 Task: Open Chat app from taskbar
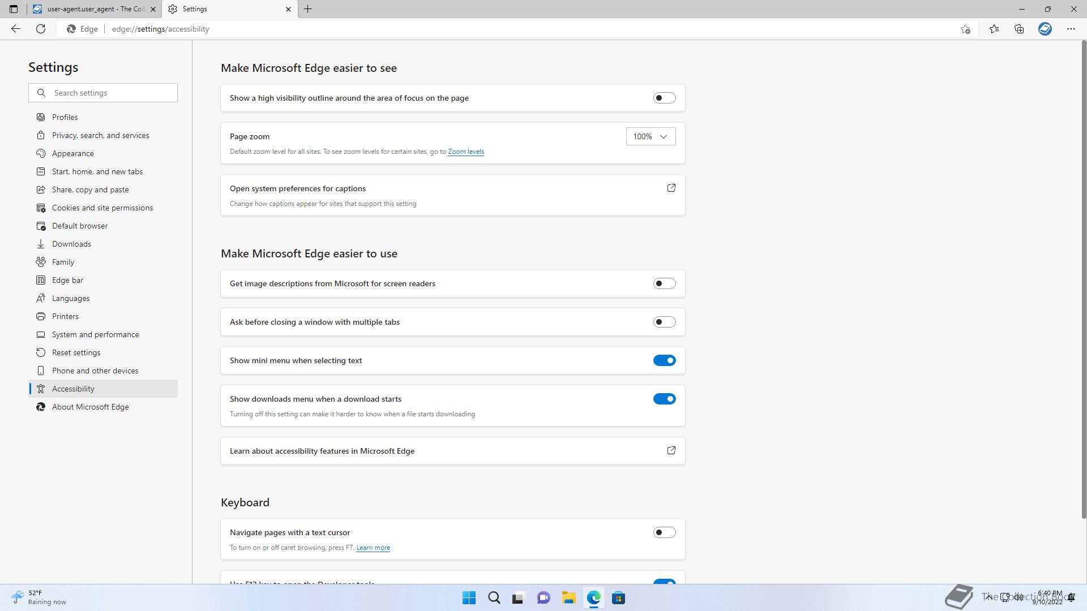coord(543,598)
